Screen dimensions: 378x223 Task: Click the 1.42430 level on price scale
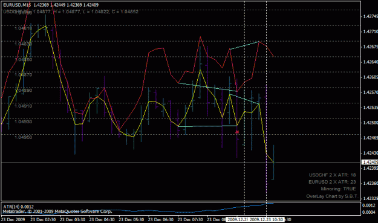point(370,153)
